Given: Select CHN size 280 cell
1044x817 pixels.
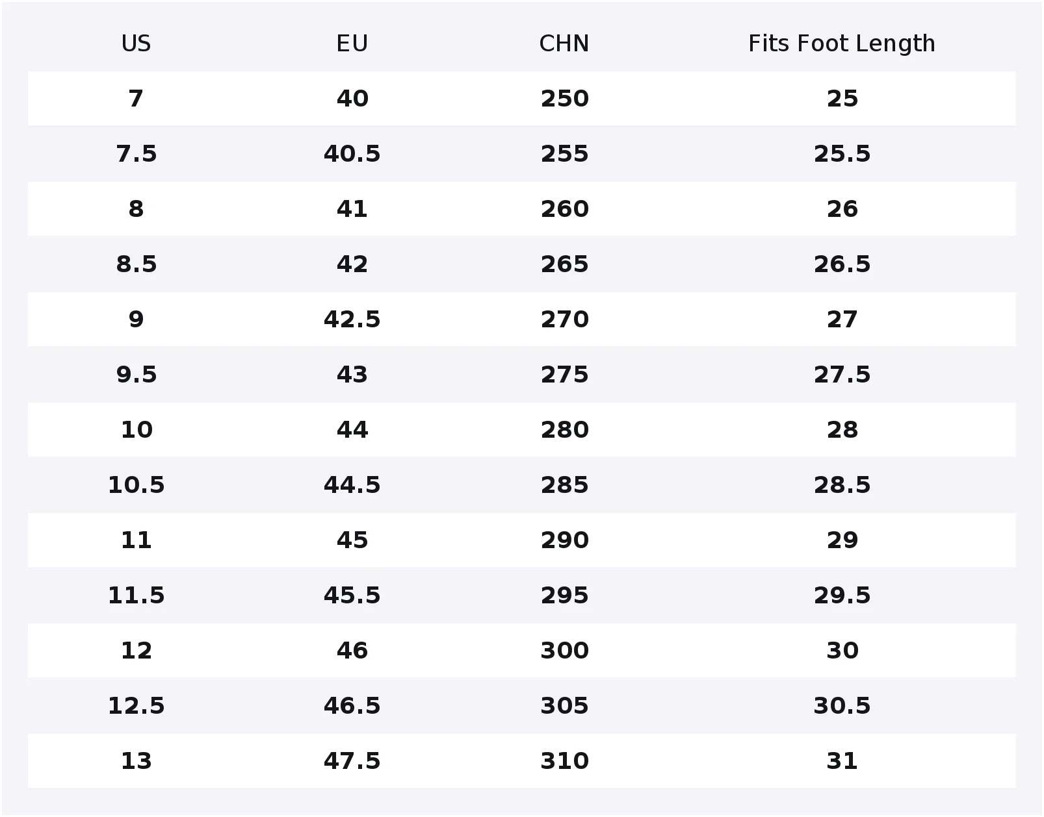Looking at the screenshot, I should [564, 430].
